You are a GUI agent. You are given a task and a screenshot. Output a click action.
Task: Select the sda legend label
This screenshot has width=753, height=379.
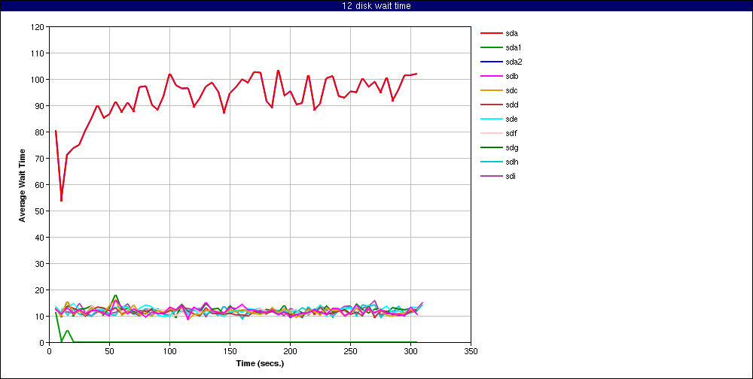512,33
